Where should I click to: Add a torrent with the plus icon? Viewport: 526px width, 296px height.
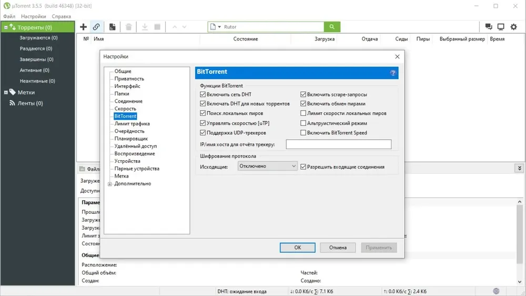[83, 27]
